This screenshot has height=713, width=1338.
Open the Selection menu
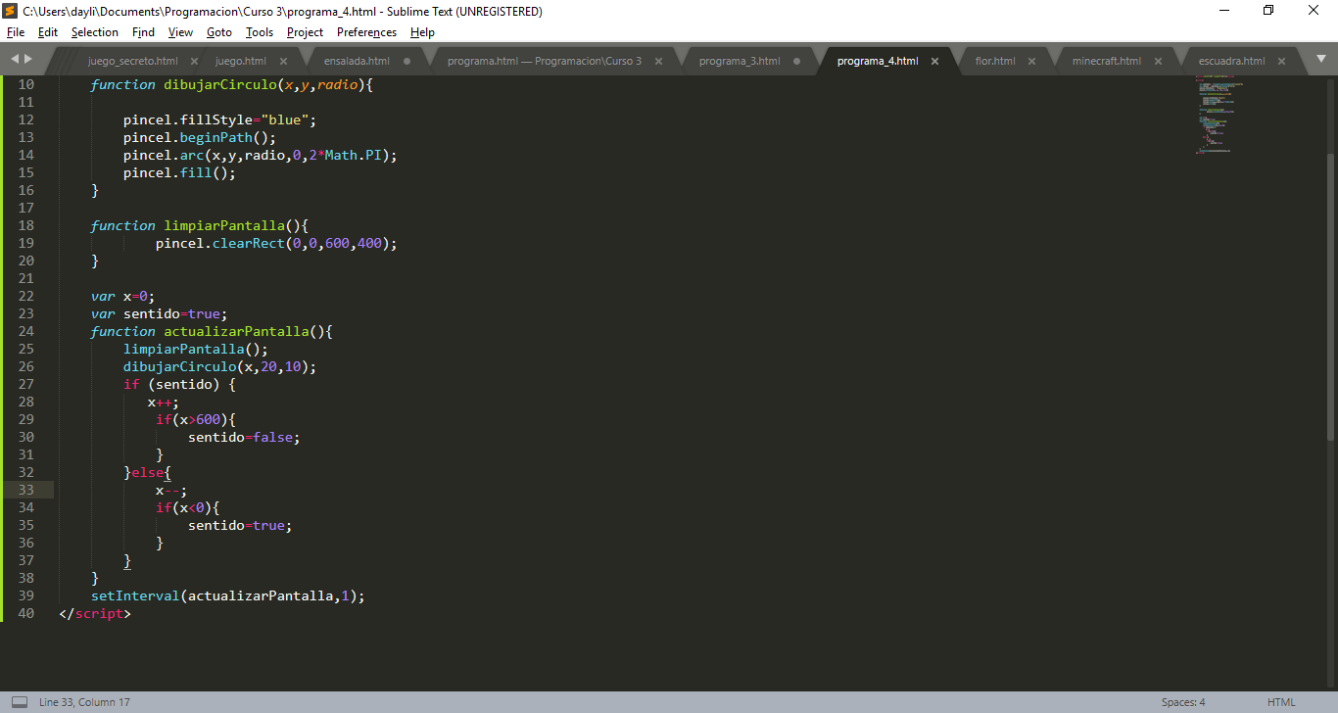point(94,32)
